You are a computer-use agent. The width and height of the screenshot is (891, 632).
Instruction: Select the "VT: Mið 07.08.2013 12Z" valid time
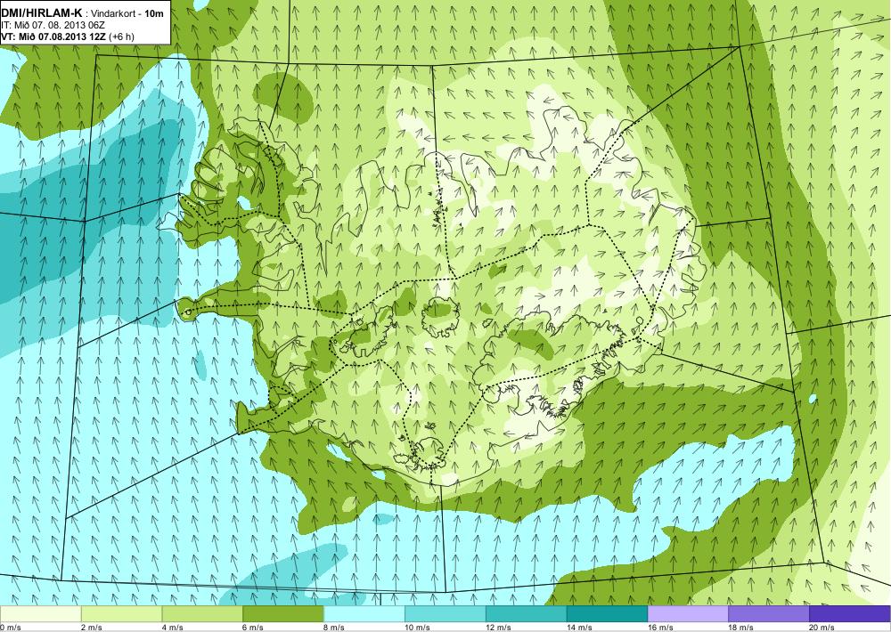53,36
